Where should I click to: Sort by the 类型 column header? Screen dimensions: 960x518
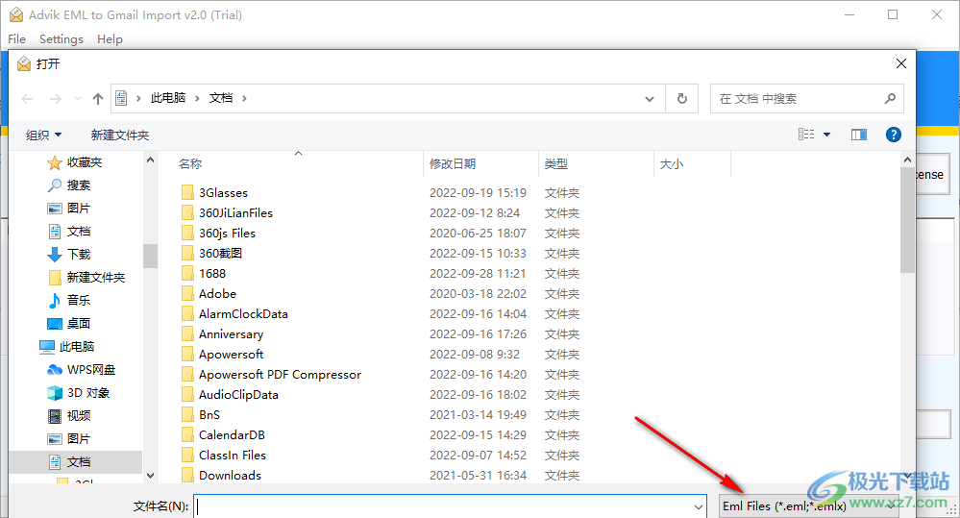coord(556,164)
